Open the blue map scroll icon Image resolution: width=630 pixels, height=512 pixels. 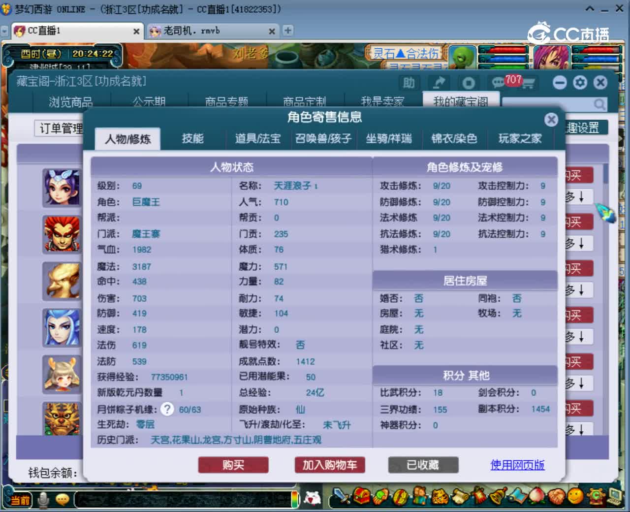tap(518, 497)
